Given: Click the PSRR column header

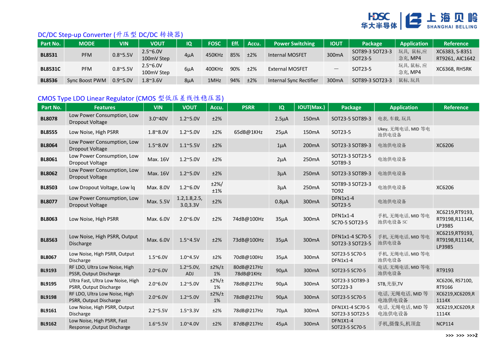Looking at the screenshot, I should (248, 107).
